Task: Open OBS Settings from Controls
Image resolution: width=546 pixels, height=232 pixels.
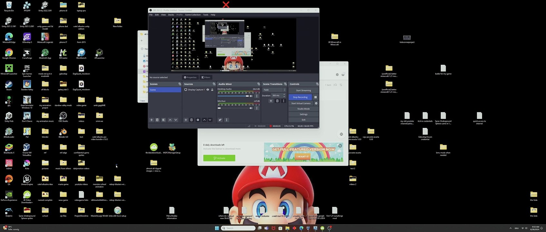Action: coord(303,114)
